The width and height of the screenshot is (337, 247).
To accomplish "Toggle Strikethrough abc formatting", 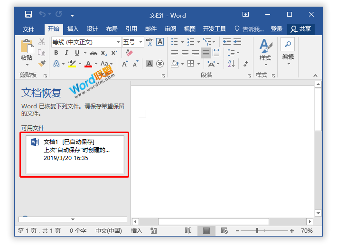I will [x=94, y=53].
